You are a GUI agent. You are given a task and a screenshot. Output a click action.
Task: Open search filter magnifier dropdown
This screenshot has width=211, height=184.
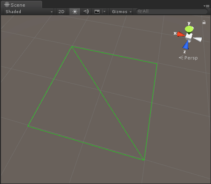tap(140, 11)
